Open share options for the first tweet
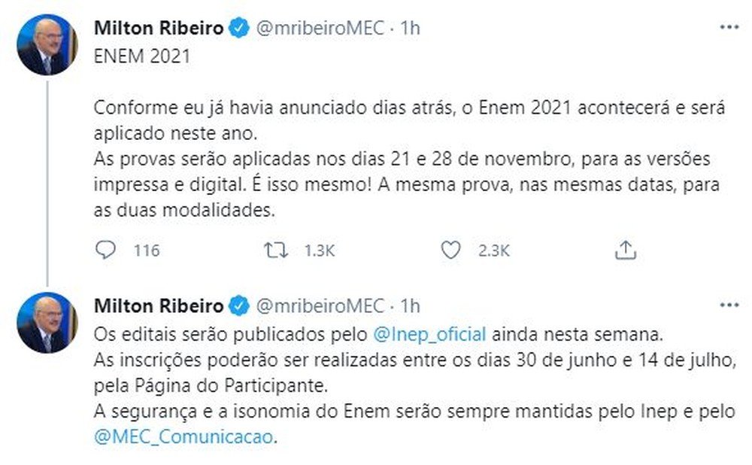The height and width of the screenshot is (465, 752). [625, 250]
